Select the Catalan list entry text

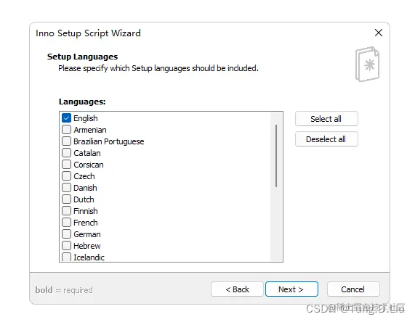click(x=87, y=153)
